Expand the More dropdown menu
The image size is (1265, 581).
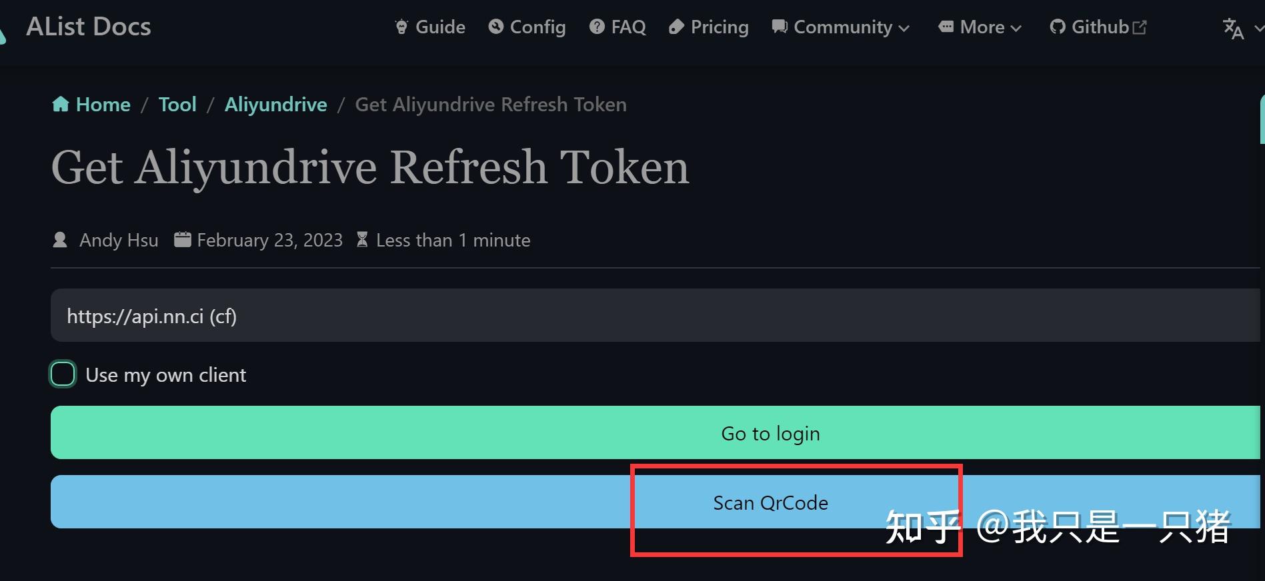coord(980,27)
